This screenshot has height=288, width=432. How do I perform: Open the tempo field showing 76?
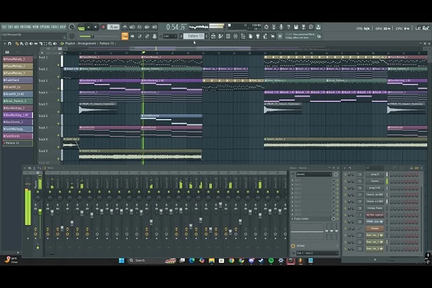(x=114, y=27)
